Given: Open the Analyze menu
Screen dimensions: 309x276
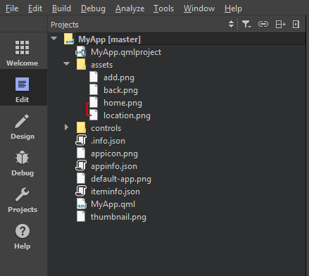Looking at the screenshot, I should pyautogui.click(x=130, y=8).
